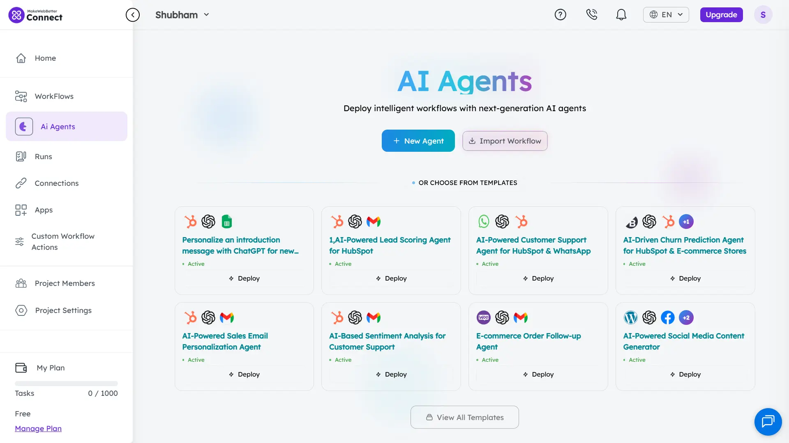Viewport: 789px width, 443px height.
Task: Deploy the AI-Powered Lead Scoring Agent template
Action: (391, 279)
